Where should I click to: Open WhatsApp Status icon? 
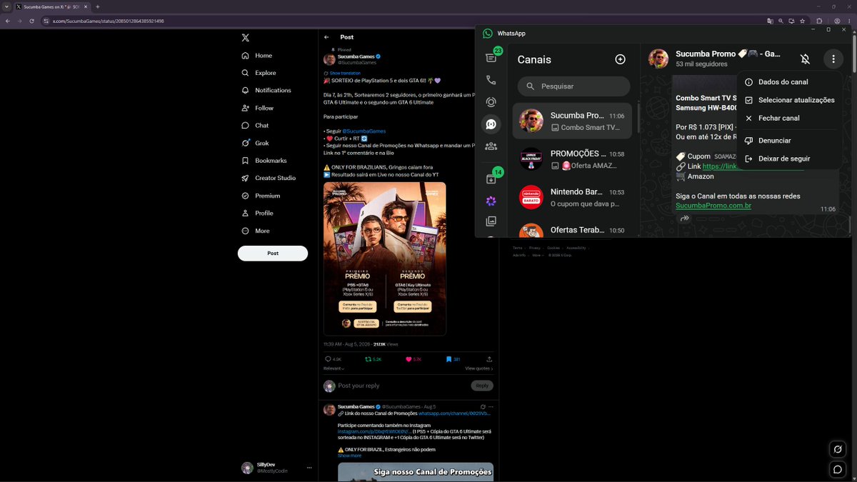click(x=491, y=102)
